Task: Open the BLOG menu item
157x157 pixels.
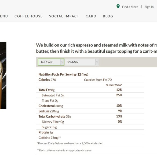Action: (108, 16)
